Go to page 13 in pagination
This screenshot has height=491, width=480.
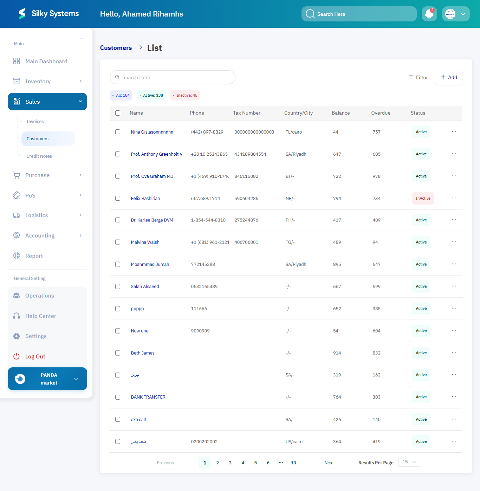coord(293,463)
